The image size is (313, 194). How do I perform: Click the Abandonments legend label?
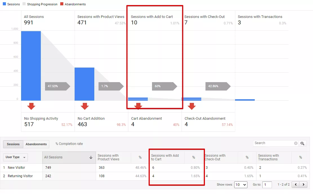[75, 4]
